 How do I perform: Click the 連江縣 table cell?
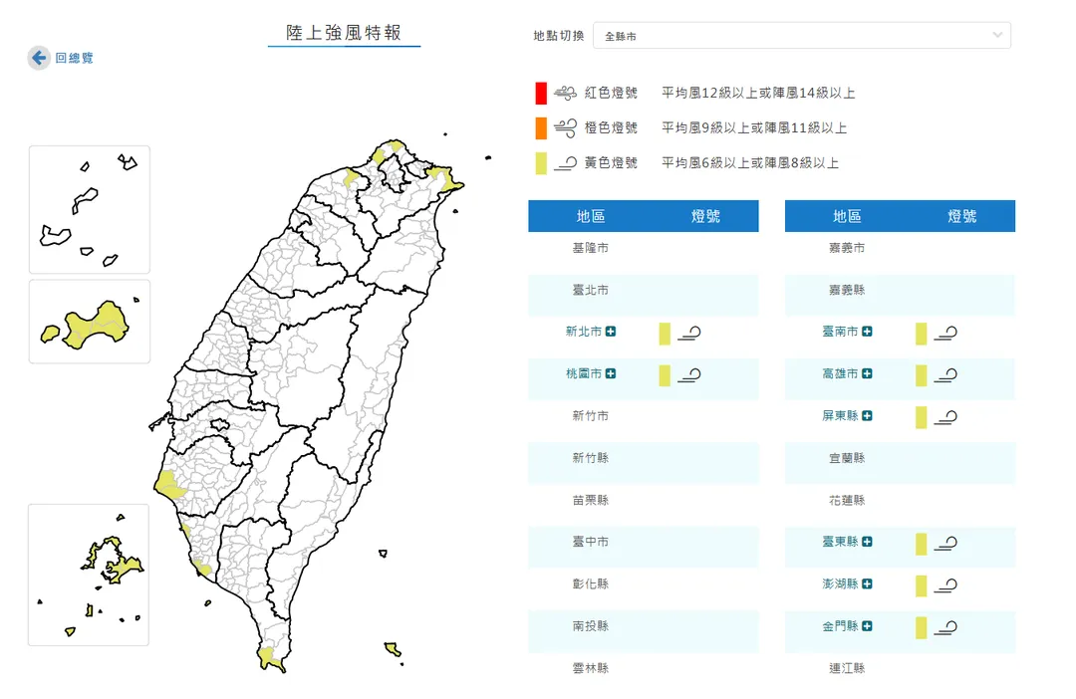click(x=847, y=668)
